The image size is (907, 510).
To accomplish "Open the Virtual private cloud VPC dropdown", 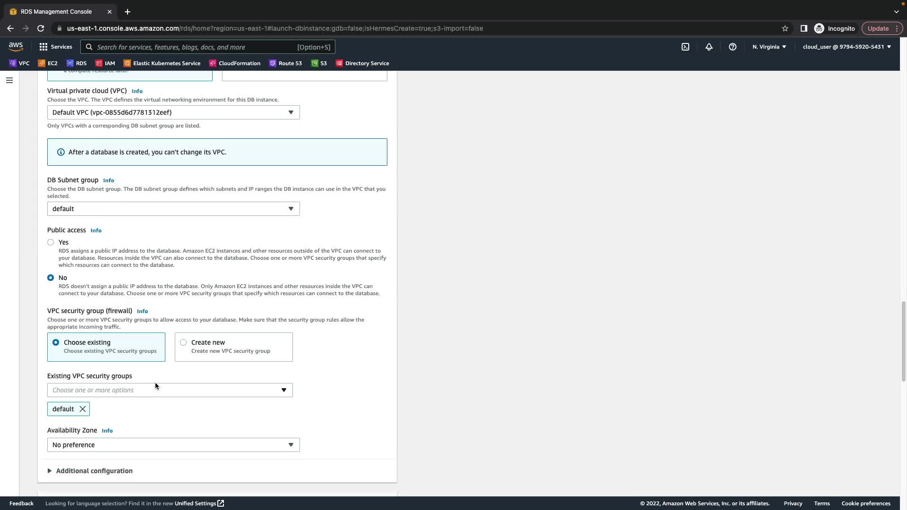I will coord(173,112).
